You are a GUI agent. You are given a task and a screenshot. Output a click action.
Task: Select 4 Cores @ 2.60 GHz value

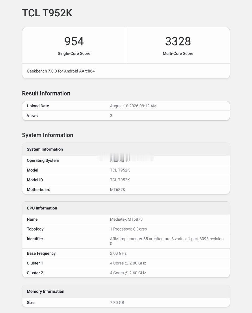click(x=128, y=273)
